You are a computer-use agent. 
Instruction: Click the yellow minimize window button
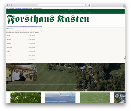9,5
